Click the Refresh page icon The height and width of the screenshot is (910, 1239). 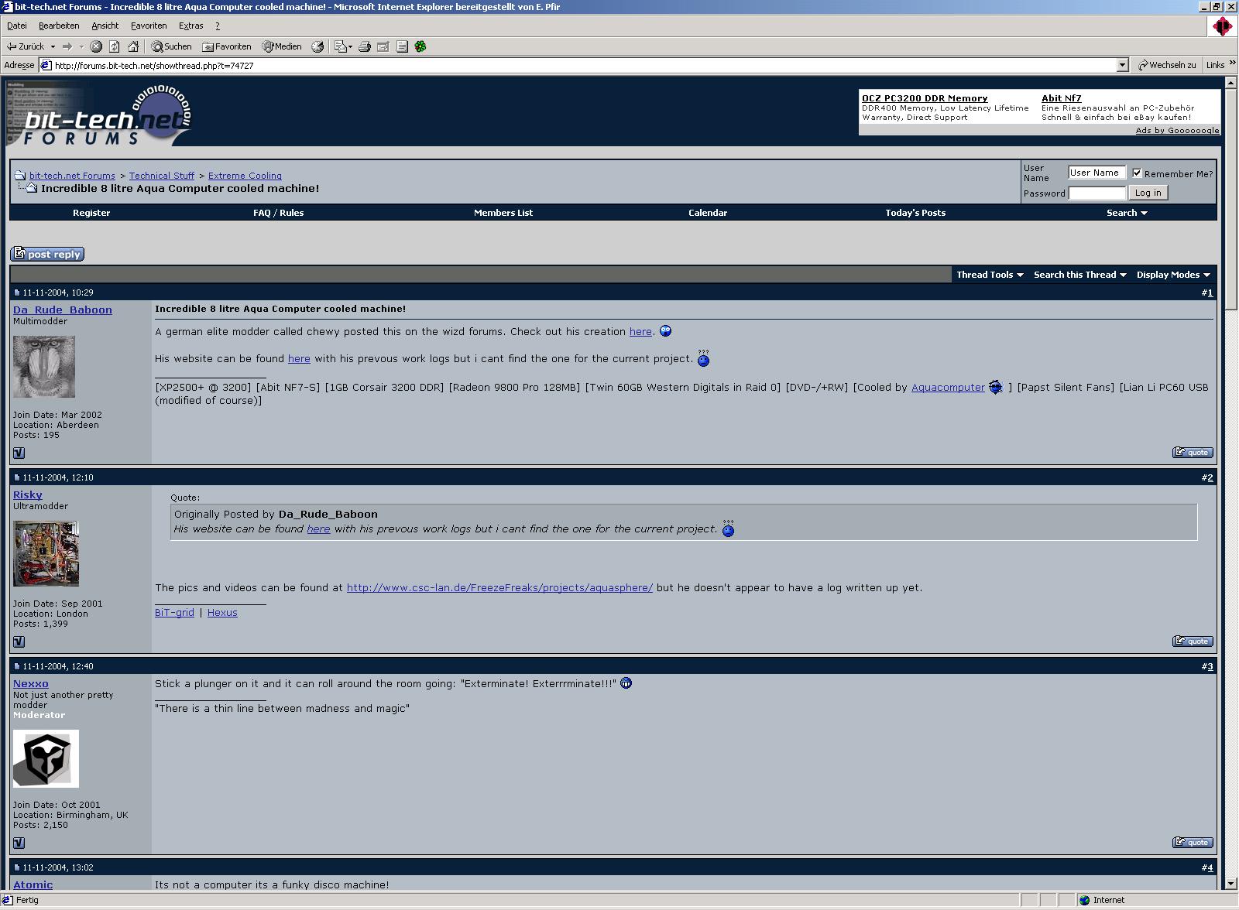(x=115, y=46)
